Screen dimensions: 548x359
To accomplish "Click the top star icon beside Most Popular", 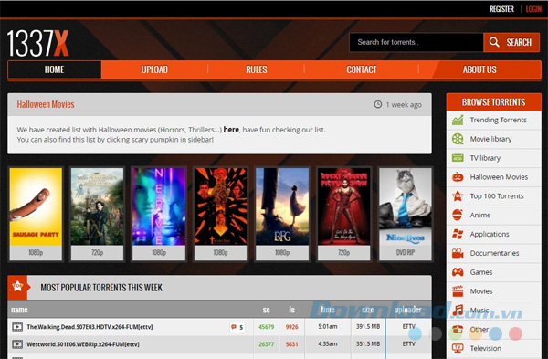I will [x=17, y=288].
